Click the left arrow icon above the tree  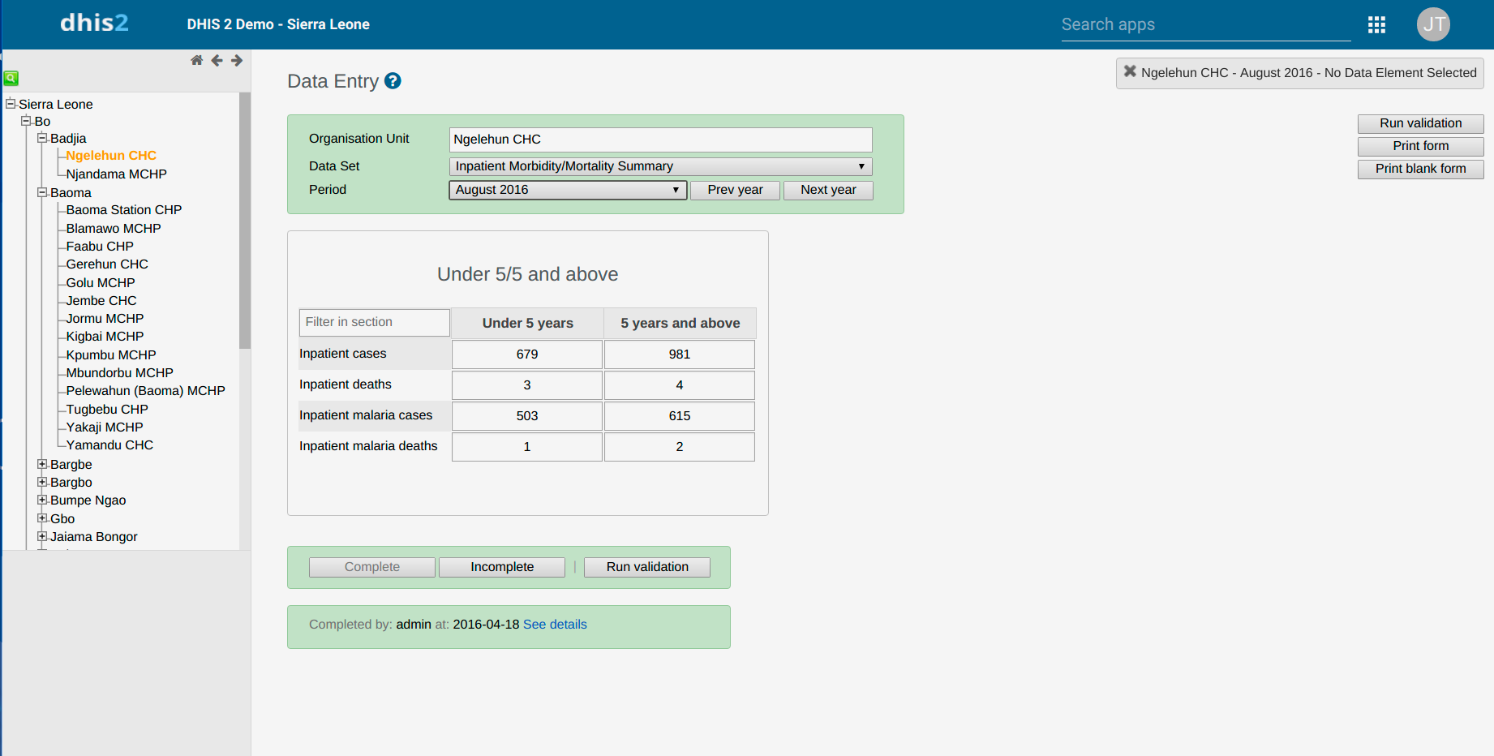pyautogui.click(x=217, y=60)
